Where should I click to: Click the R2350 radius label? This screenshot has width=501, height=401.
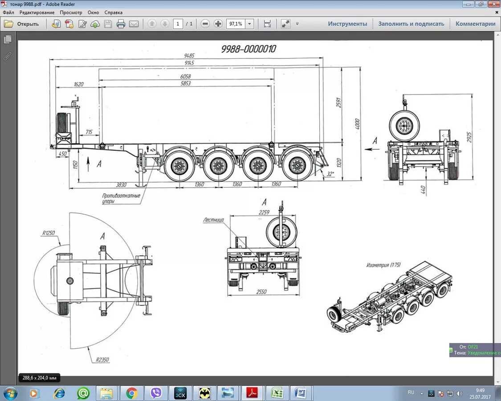(102, 360)
